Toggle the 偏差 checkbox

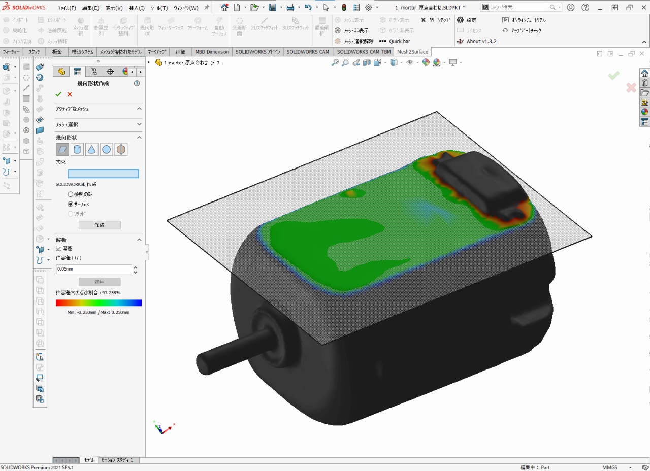click(x=59, y=248)
